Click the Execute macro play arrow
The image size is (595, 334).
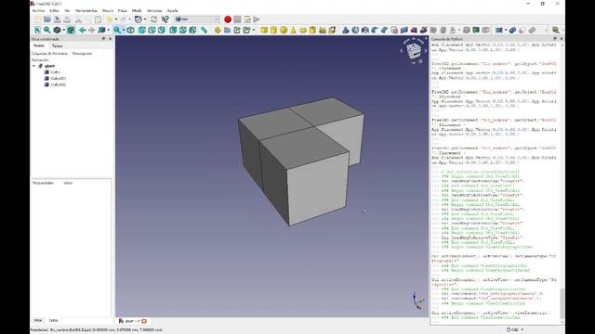pyautogui.click(x=257, y=19)
